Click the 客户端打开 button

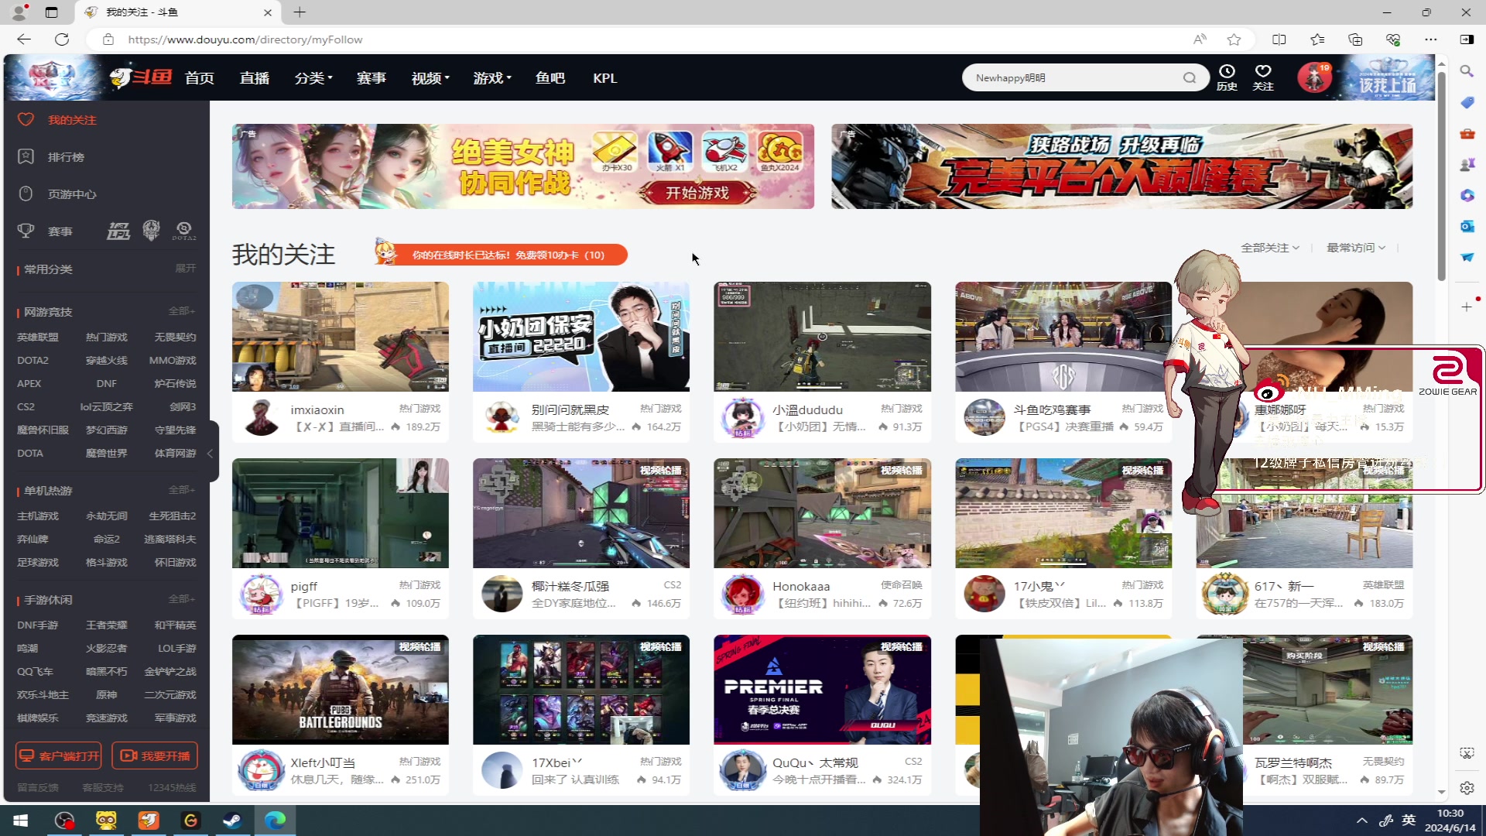click(x=58, y=755)
